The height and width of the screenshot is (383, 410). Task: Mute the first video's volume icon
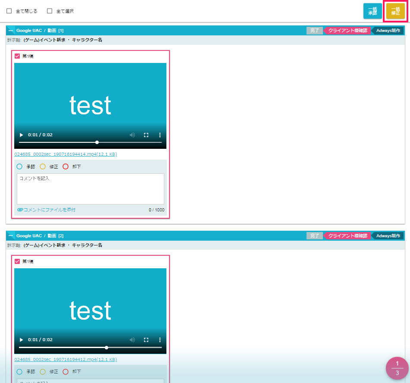(132, 135)
